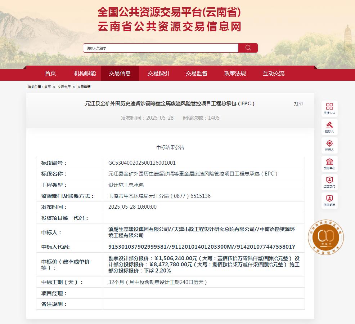The width and height of the screenshot is (355, 324).
Task: Open the 交易监督 menu item
Action: point(196,73)
